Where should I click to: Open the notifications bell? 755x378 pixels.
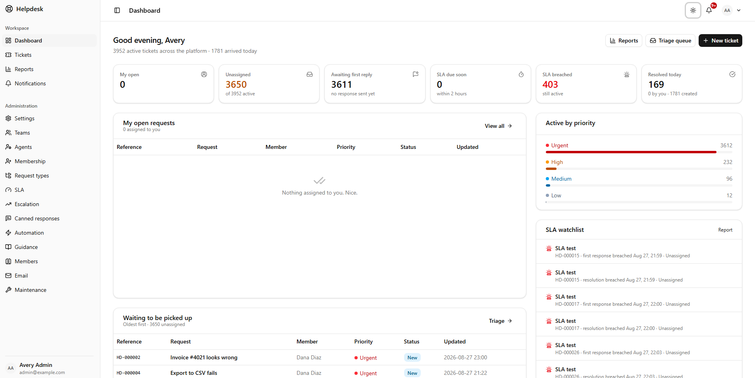[709, 10]
